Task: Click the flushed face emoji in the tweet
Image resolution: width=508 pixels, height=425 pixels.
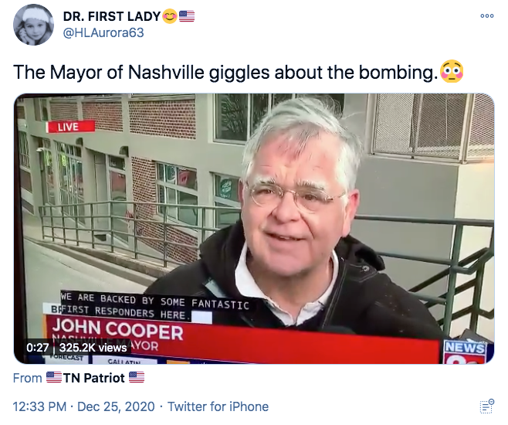Action: click(452, 72)
